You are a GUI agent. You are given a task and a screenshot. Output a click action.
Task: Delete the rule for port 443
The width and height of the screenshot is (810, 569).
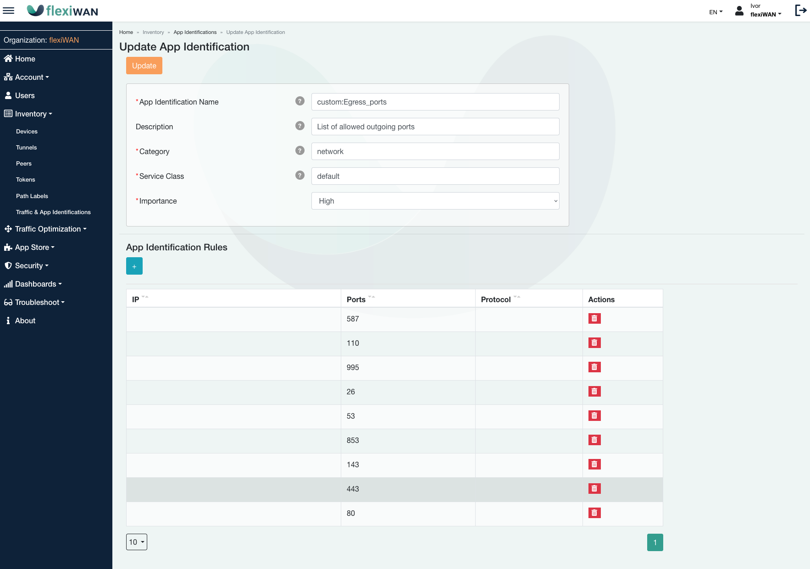tap(594, 488)
